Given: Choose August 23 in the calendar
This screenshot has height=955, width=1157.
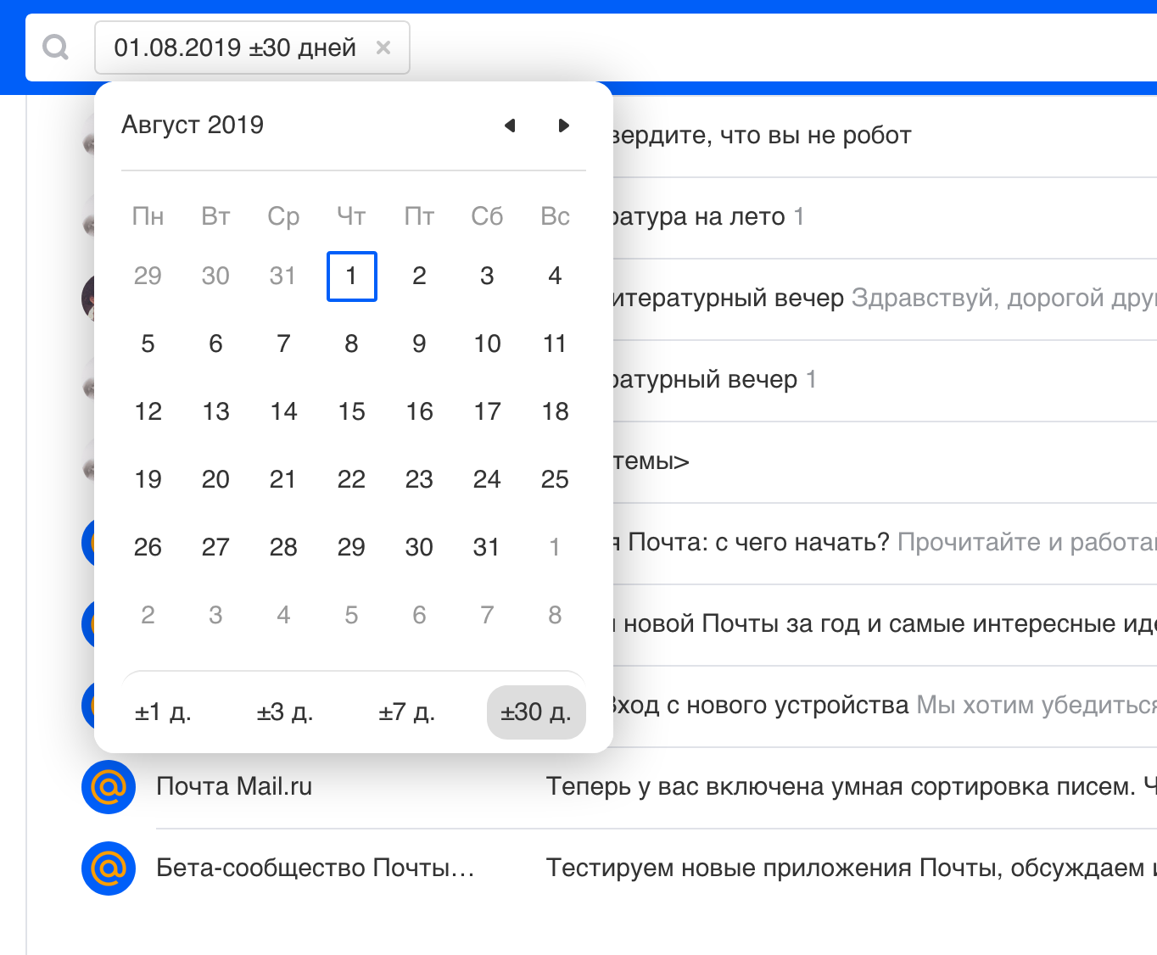Looking at the screenshot, I should (419, 480).
